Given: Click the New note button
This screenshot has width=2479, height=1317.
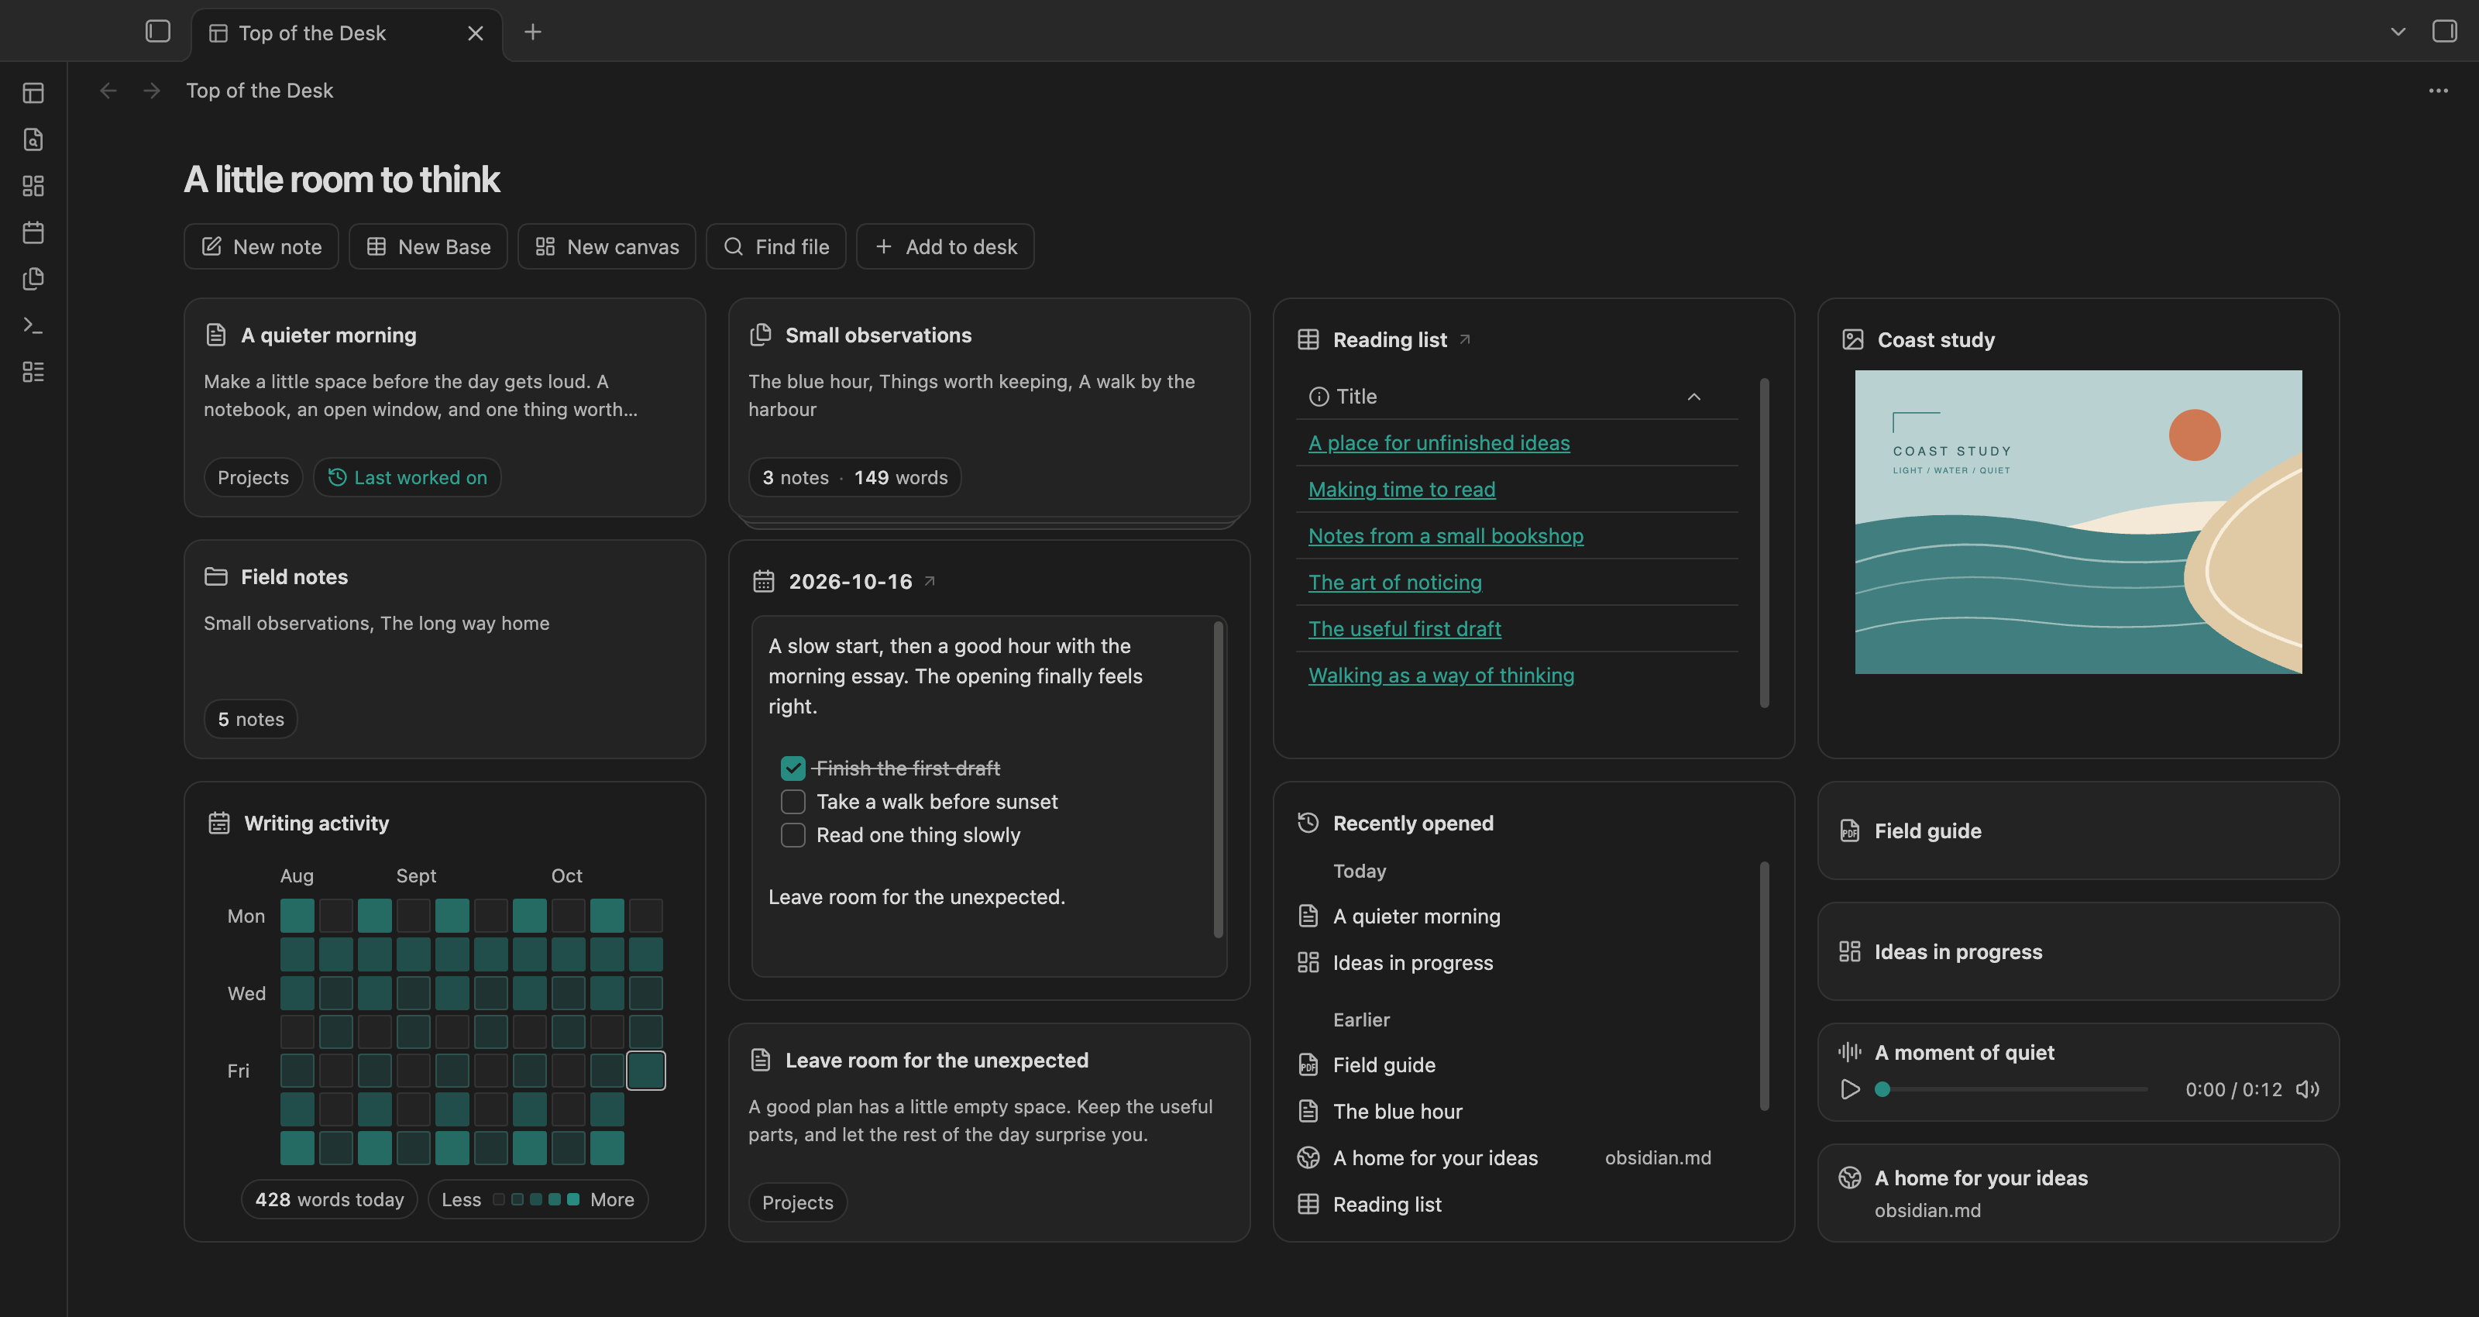Looking at the screenshot, I should [261, 246].
